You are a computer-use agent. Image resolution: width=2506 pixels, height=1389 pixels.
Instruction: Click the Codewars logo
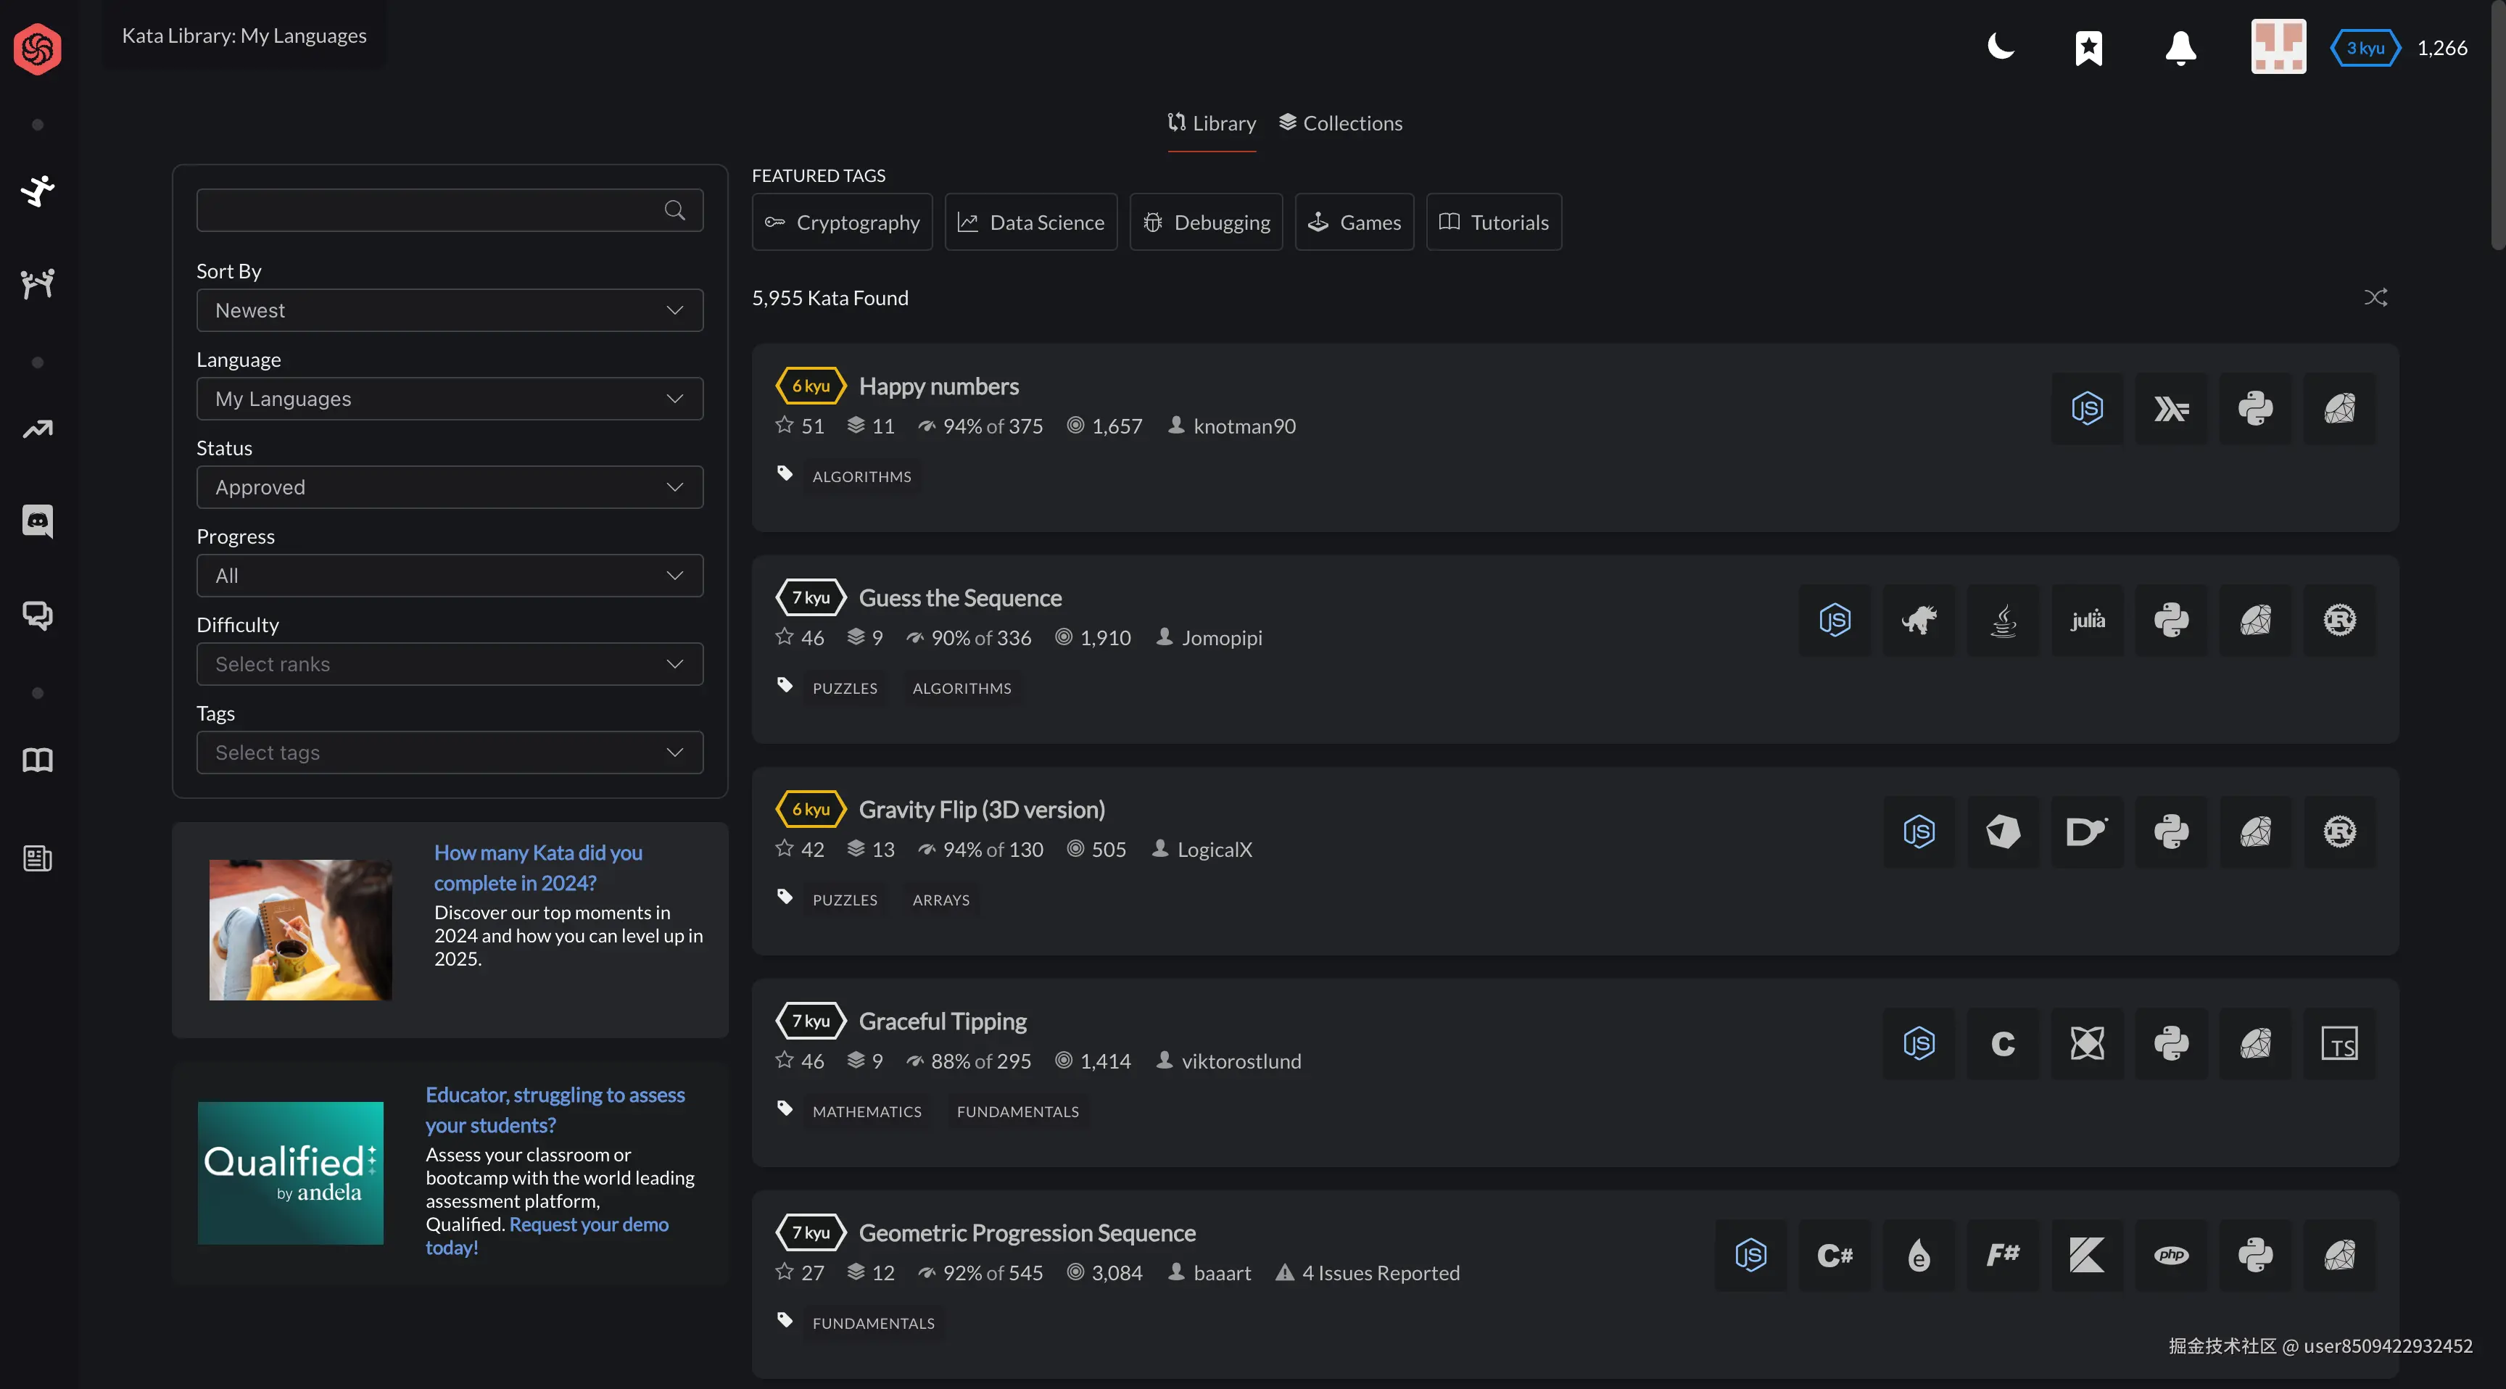[38, 49]
